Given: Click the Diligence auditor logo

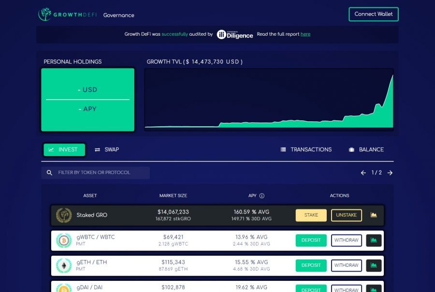Looking at the screenshot, I should (x=235, y=34).
